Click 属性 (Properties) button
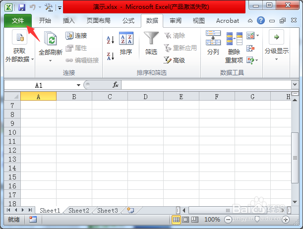Image resolution: width=303 pixels, height=229 pixels. pos(76,48)
